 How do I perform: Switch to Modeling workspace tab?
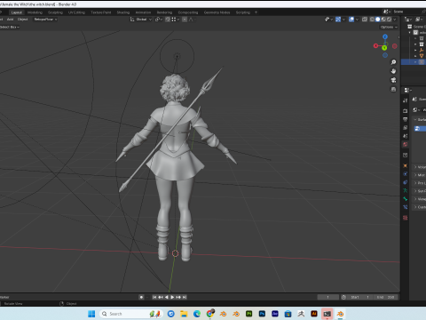[35, 12]
